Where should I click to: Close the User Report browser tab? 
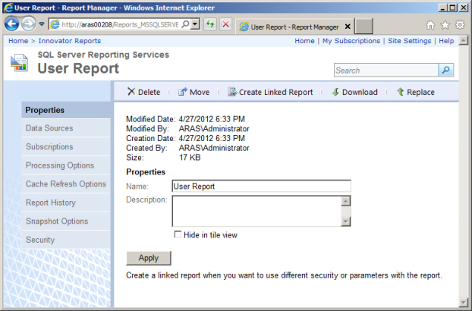click(348, 27)
